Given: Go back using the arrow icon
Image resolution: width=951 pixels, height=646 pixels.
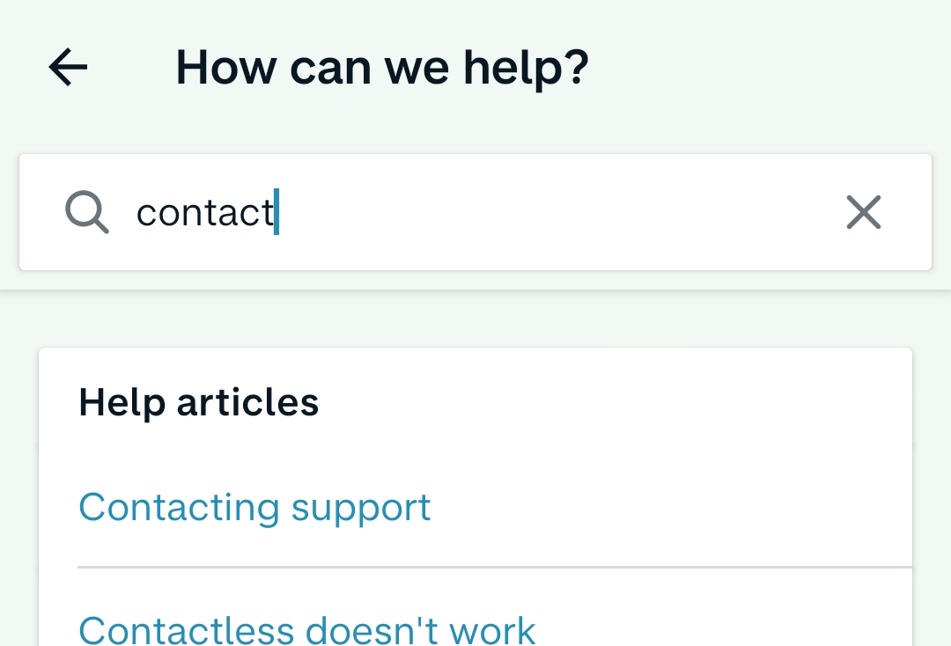Looking at the screenshot, I should 69,67.
